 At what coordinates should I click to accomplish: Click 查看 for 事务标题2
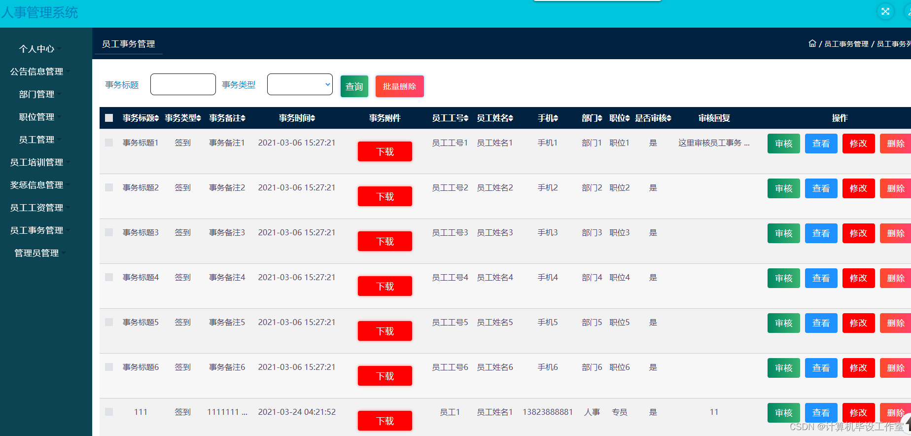click(821, 188)
